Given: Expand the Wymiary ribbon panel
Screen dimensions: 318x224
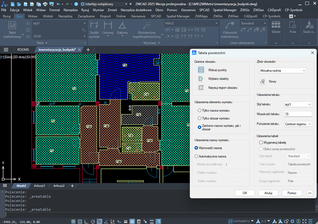Looking at the screenshot, I should [x=152, y=43].
